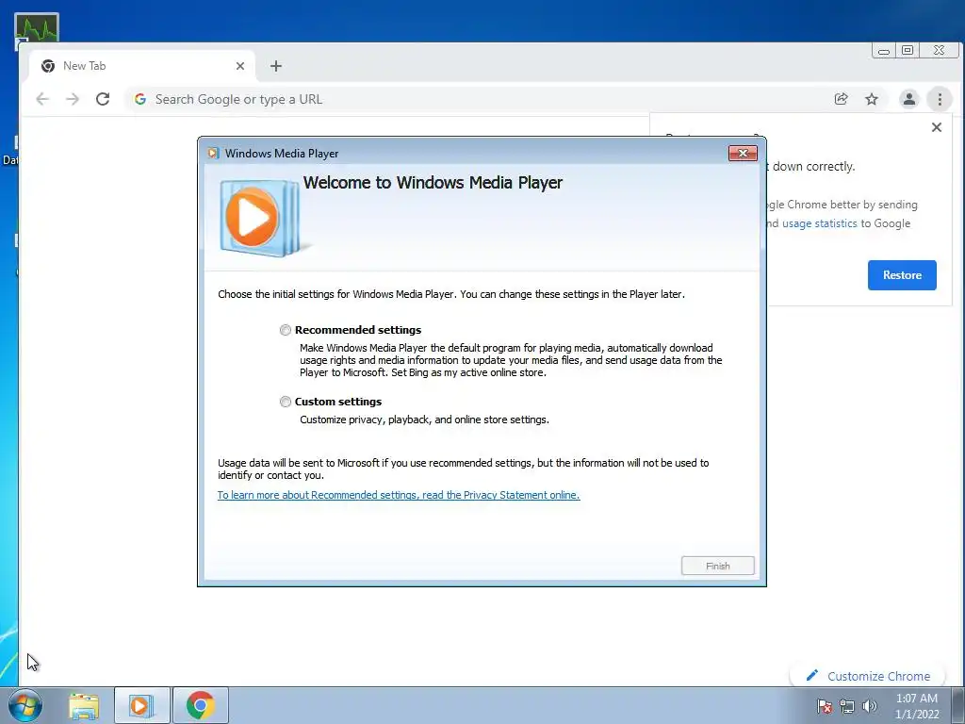Image resolution: width=965 pixels, height=724 pixels.
Task: Open the Windows Start menu
Action: [25, 705]
